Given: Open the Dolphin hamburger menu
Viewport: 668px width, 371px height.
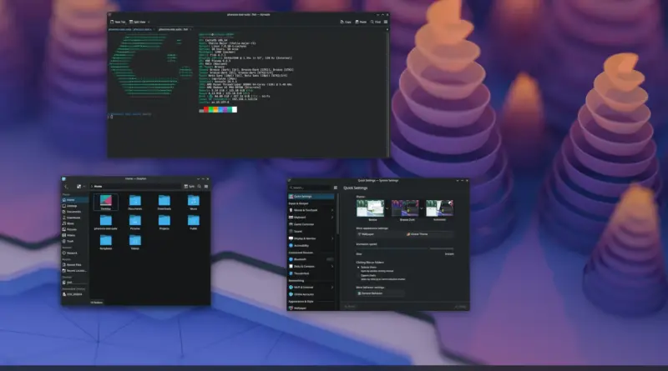Looking at the screenshot, I should click(206, 187).
